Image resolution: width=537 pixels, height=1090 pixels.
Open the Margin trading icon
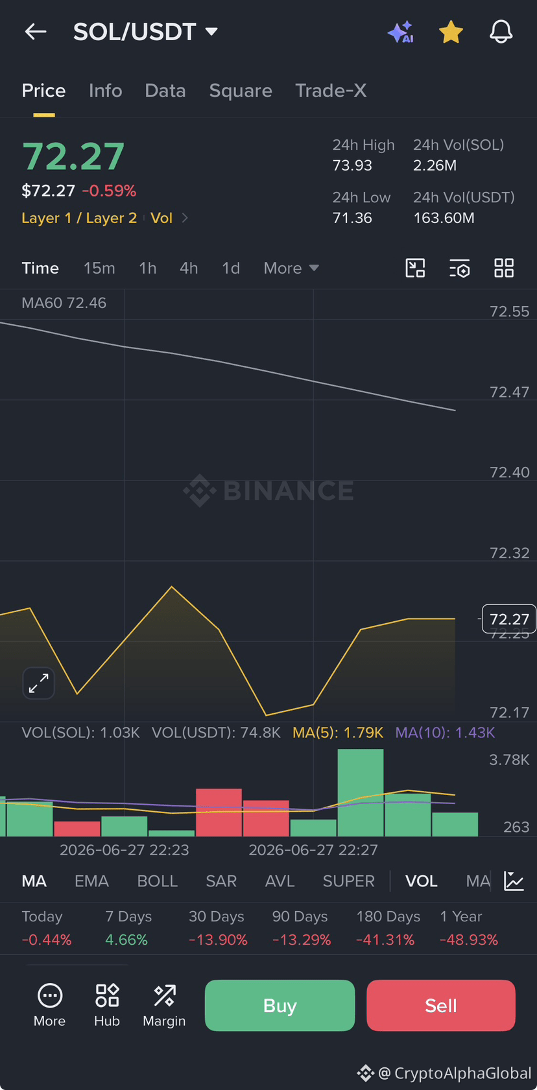coord(164,1006)
